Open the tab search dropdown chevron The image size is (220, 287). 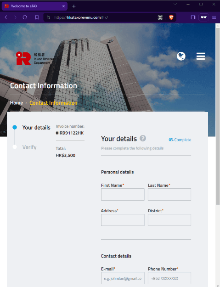tap(175, 4)
